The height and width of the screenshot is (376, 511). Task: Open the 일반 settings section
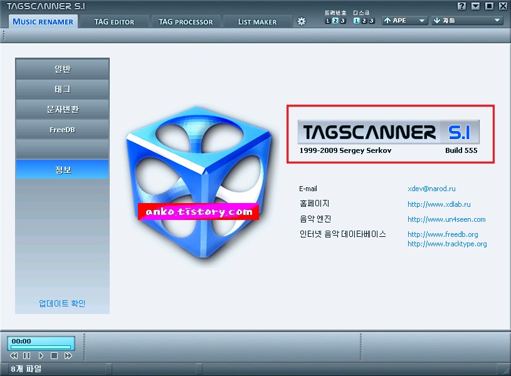pyautogui.click(x=63, y=69)
